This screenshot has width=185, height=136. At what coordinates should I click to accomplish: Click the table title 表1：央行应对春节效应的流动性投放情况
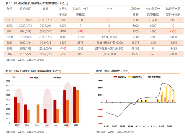click(x=37, y=3)
